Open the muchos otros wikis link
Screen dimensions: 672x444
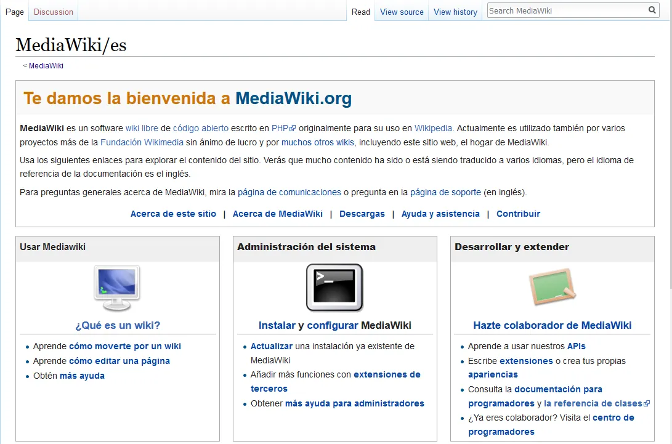318,142
